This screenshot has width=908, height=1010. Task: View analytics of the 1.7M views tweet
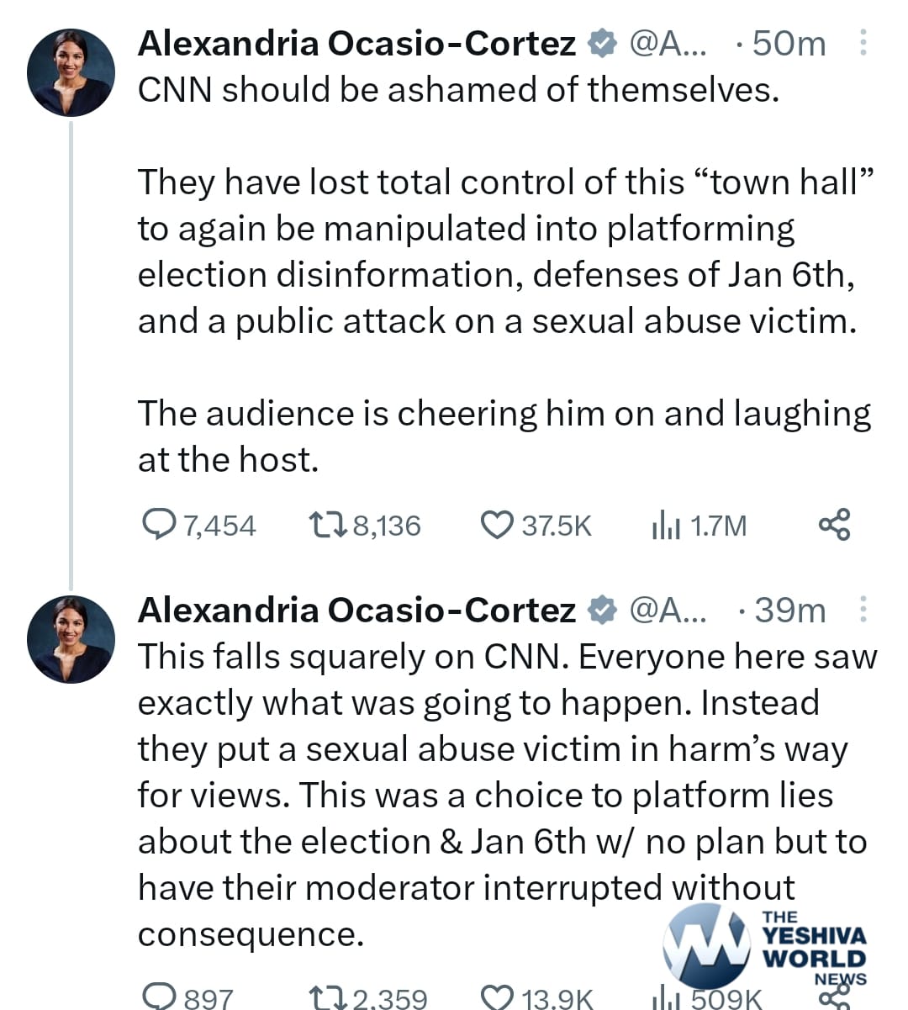(665, 526)
